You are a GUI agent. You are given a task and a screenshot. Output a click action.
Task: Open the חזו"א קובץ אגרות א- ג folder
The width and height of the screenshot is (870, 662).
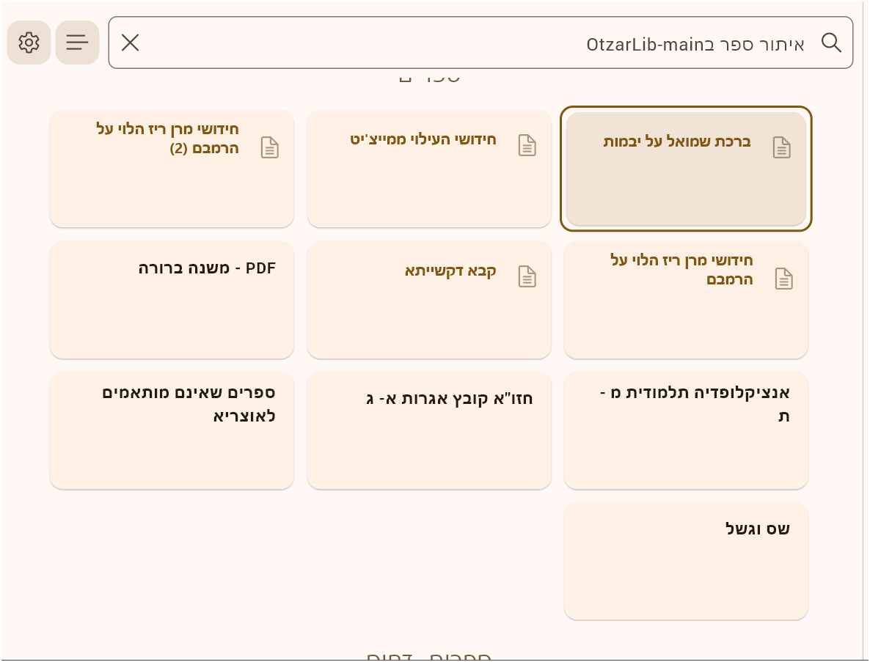click(x=429, y=430)
